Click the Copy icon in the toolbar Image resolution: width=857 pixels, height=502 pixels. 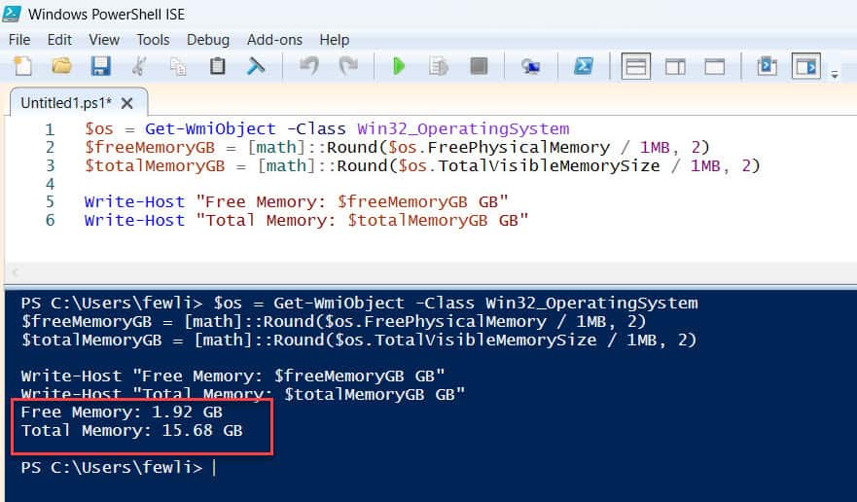tap(178, 66)
